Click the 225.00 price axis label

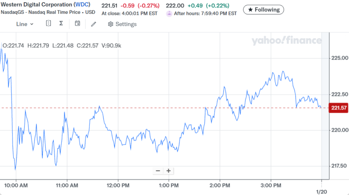pos(340,58)
